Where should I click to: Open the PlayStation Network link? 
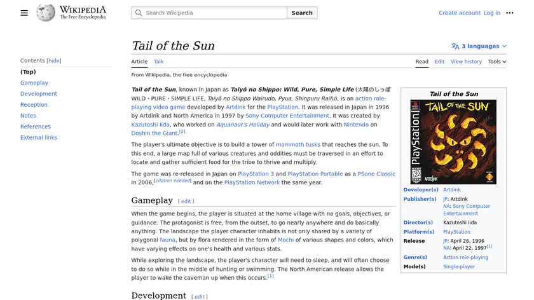(252, 182)
